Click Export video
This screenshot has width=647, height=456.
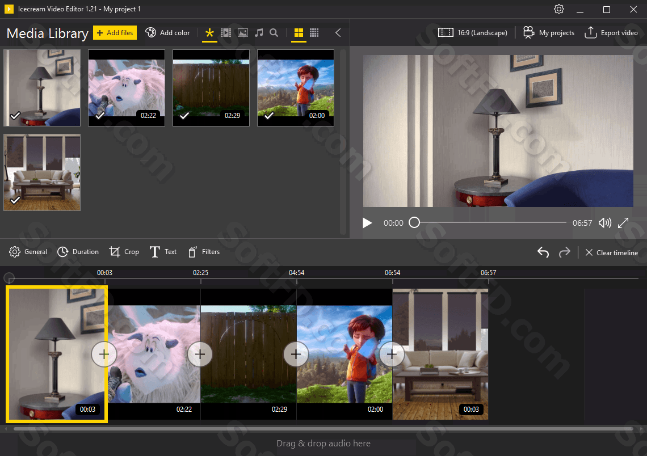611,32
